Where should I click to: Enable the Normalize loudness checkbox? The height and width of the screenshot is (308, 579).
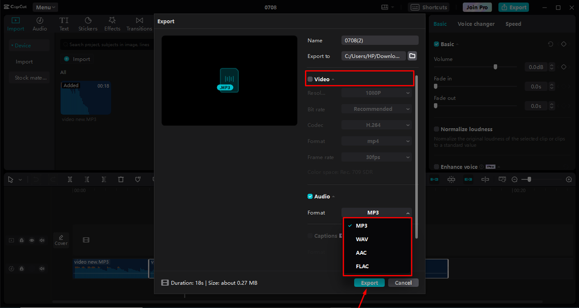pos(437,129)
